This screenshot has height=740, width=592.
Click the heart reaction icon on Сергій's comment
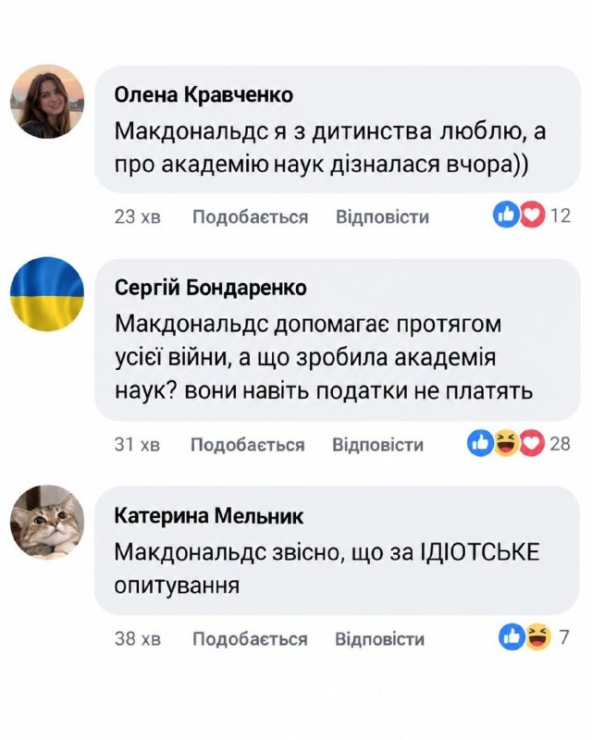click(x=532, y=444)
